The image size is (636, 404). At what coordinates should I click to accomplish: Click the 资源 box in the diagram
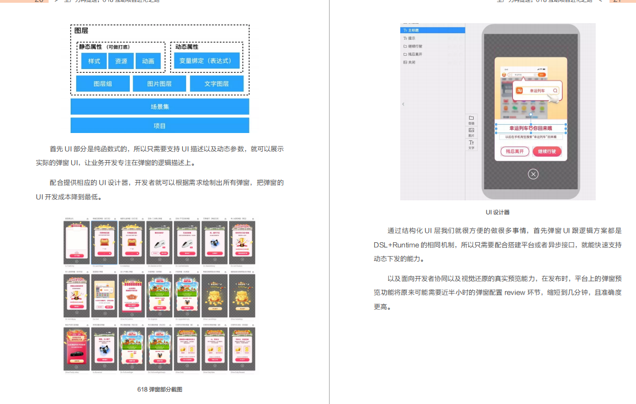(121, 61)
